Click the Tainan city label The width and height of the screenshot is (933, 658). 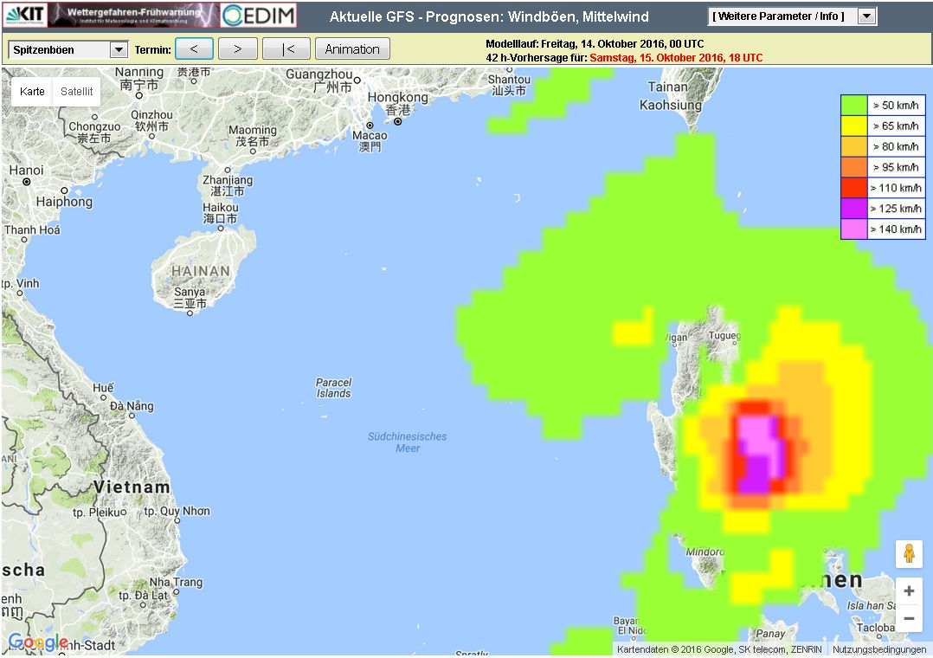pyautogui.click(x=667, y=87)
